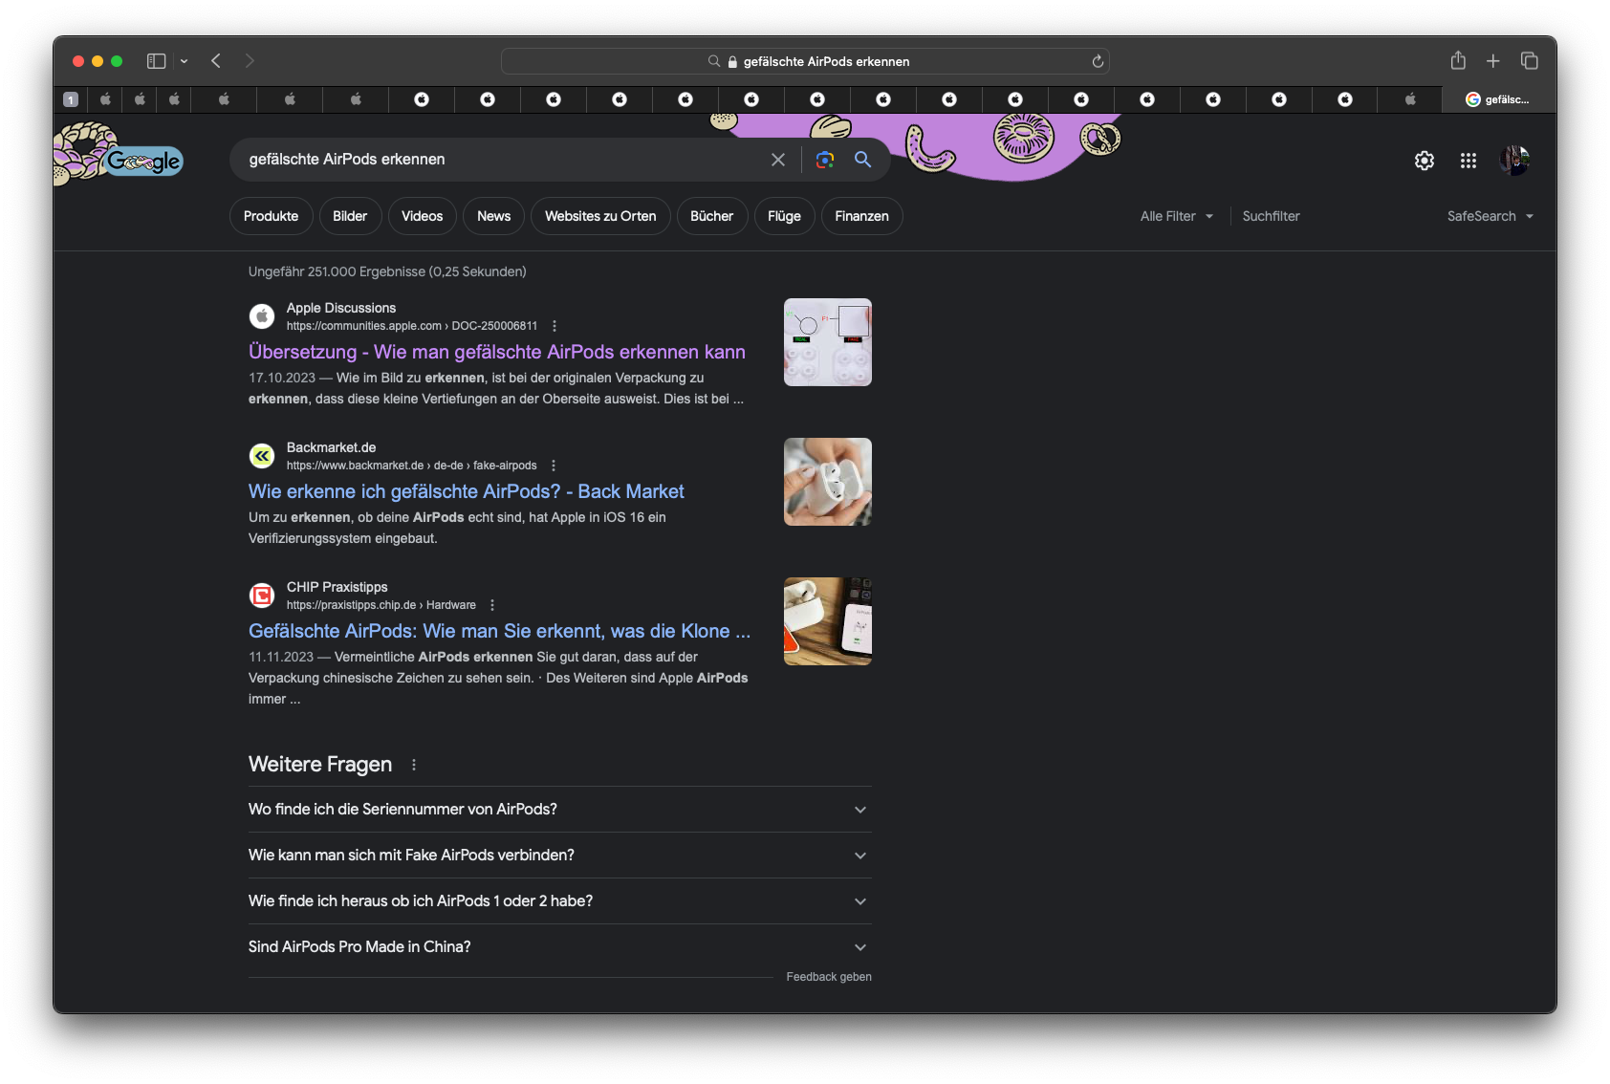Viewport: 1610px width, 1084px height.
Task: Open 'Übersetzung - Wie man gefälschte AirPods erkennen kann'
Action: tap(497, 352)
